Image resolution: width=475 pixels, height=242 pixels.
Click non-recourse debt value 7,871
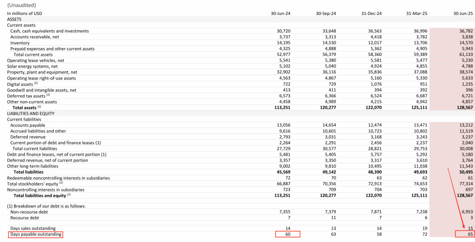[376, 212]
